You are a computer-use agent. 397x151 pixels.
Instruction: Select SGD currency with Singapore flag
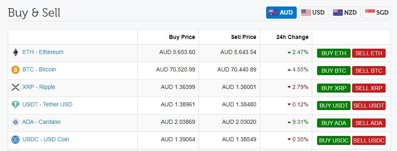(x=377, y=13)
